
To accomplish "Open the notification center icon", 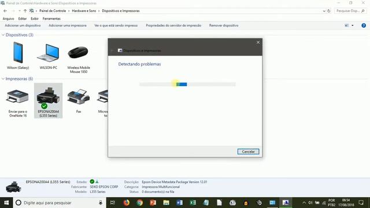I will coord(361,203).
